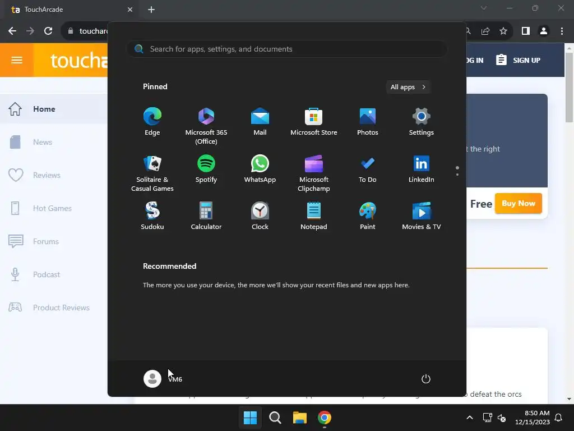Launch Notepad from pinned apps
Image resolution: width=574 pixels, height=431 pixels.
(x=314, y=216)
